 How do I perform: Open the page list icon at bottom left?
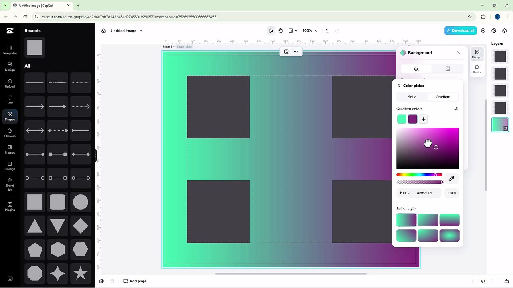pyautogui.click(x=102, y=281)
